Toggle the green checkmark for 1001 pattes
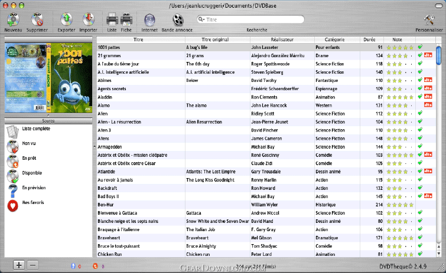The image size is (446, 273). (x=420, y=47)
